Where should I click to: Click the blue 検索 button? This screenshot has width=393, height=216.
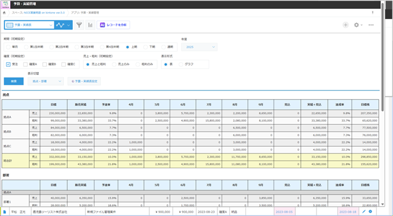(x=14, y=81)
